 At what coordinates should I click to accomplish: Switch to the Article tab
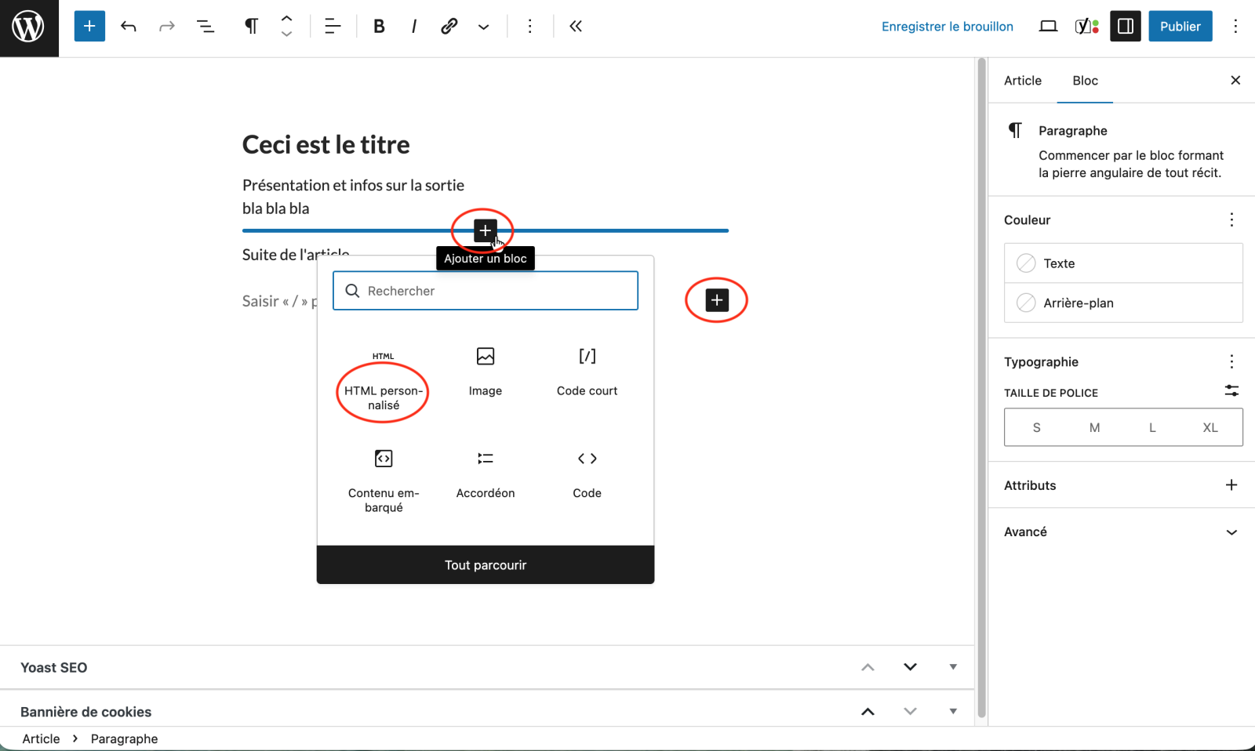click(1023, 81)
